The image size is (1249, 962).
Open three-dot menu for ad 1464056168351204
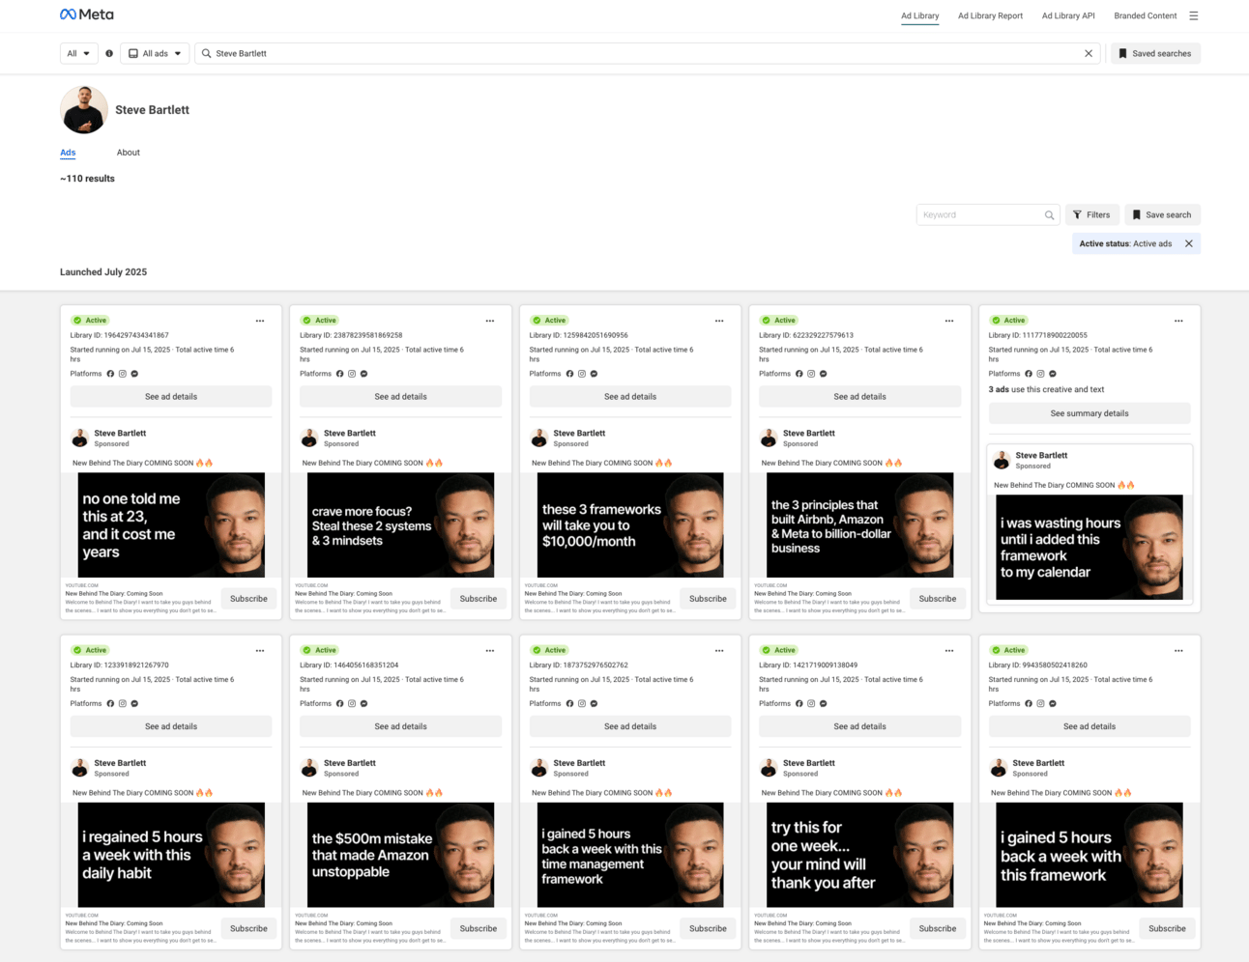coord(490,651)
